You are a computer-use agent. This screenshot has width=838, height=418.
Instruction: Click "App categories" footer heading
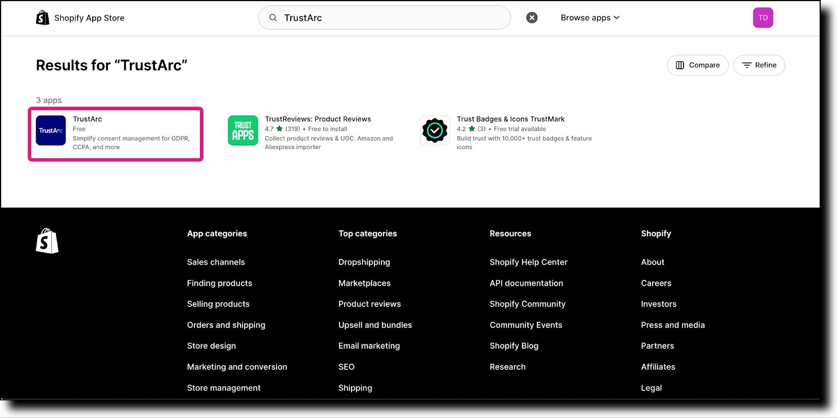point(217,234)
